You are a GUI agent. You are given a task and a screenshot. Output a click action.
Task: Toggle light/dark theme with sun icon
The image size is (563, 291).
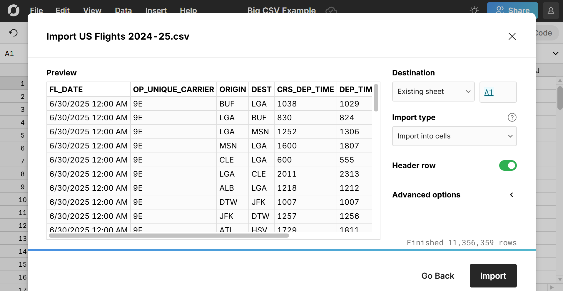click(474, 10)
